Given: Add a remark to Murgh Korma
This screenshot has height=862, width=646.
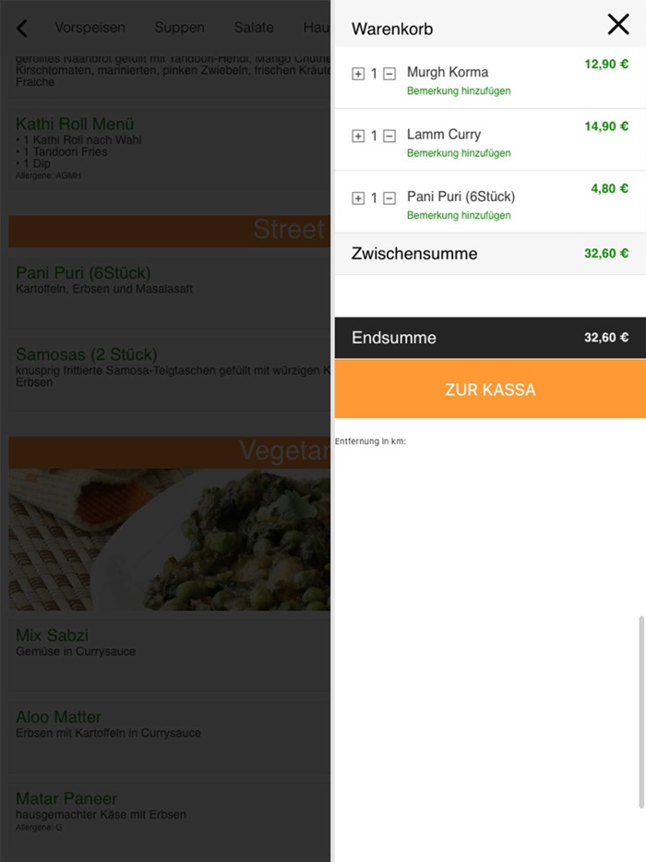Looking at the screenshot, I should click(x=459, y=90).
